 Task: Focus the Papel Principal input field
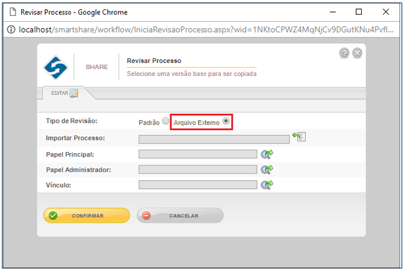(x=198, y=154)
